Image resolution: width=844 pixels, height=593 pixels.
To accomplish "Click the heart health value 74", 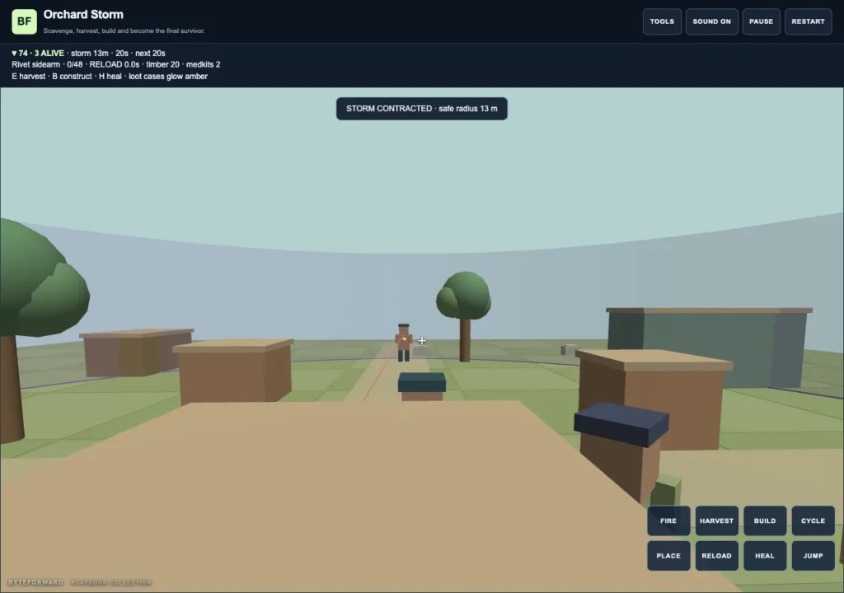I will pos(20,54).
